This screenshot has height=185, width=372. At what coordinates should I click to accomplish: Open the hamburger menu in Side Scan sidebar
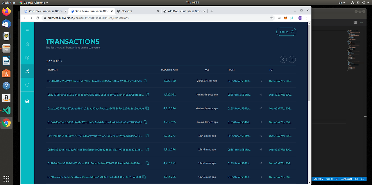(x=27, y=30)
